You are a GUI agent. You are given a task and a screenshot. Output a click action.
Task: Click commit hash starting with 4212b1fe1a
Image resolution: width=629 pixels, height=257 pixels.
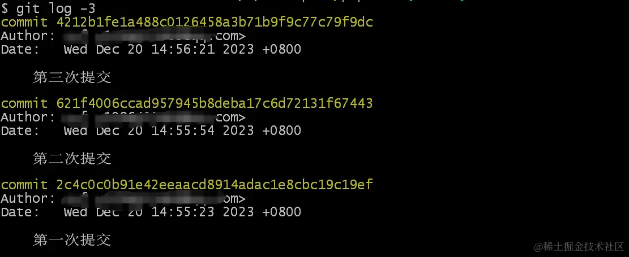pos(215,22)
